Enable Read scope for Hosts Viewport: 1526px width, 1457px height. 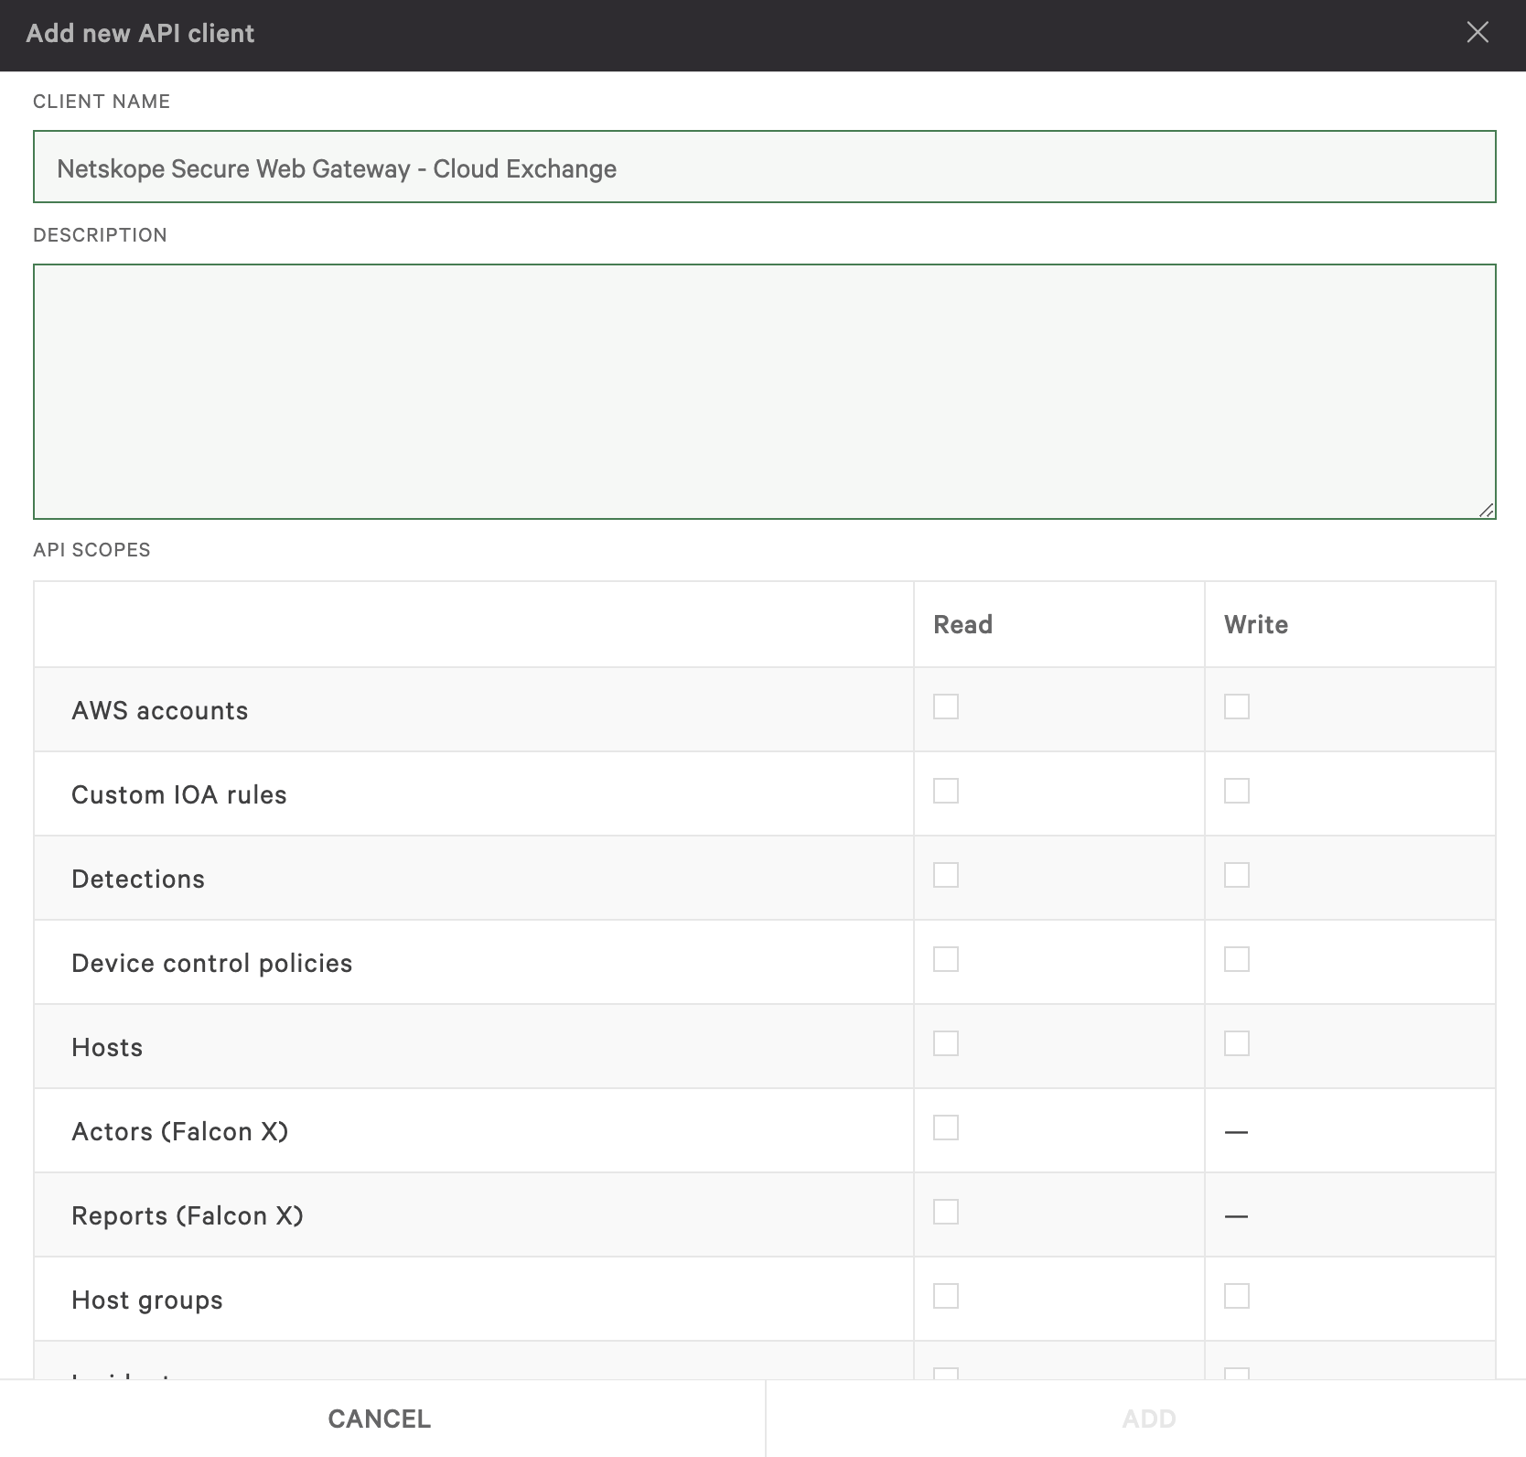tap(945, 1043)
